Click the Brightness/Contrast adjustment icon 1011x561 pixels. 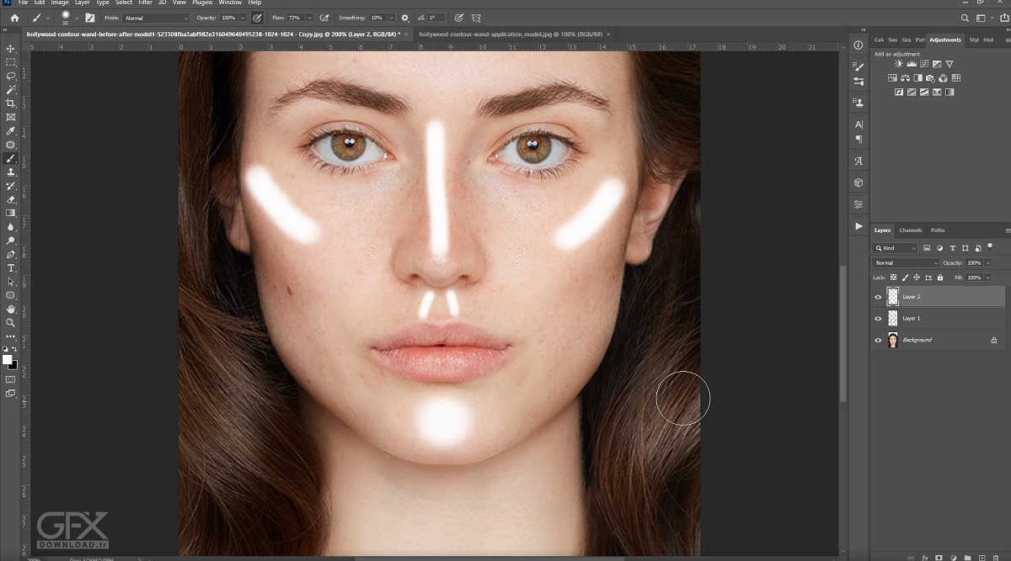pos(898,64)
